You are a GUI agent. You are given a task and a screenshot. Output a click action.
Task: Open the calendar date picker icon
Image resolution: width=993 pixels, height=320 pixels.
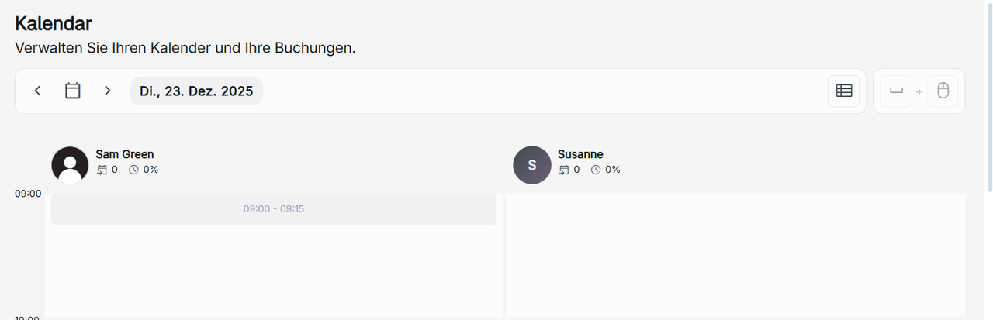point(73,91)
